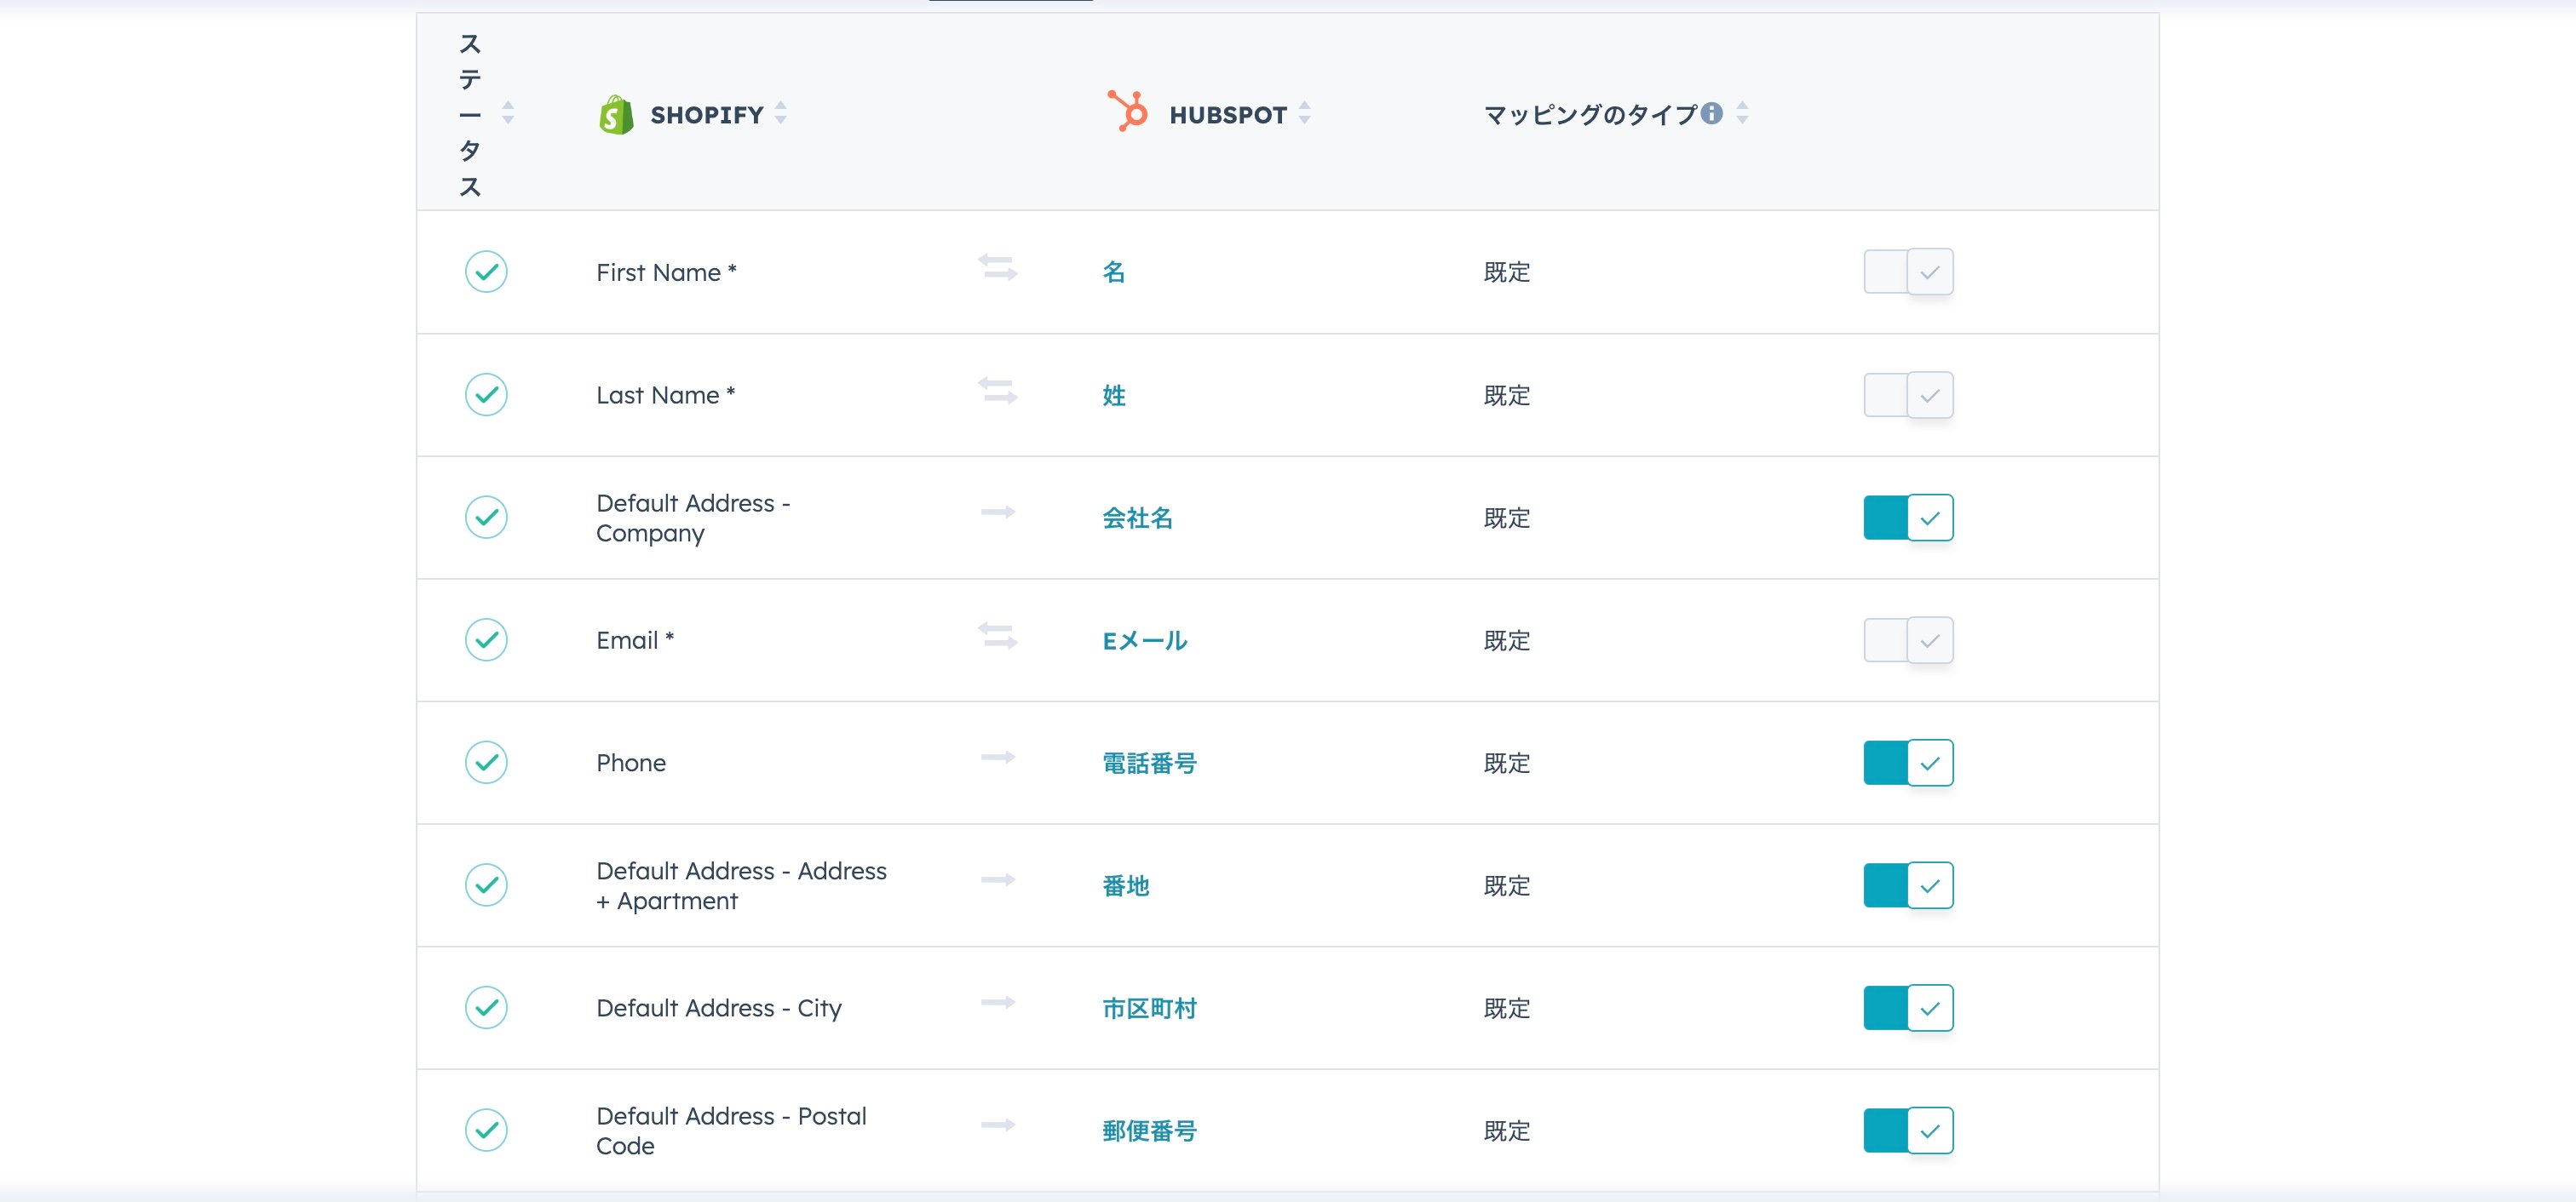Click the status checkmark for Last Name
Image resolution: width=2576 pixels, height=1202 pixels.
486,395
